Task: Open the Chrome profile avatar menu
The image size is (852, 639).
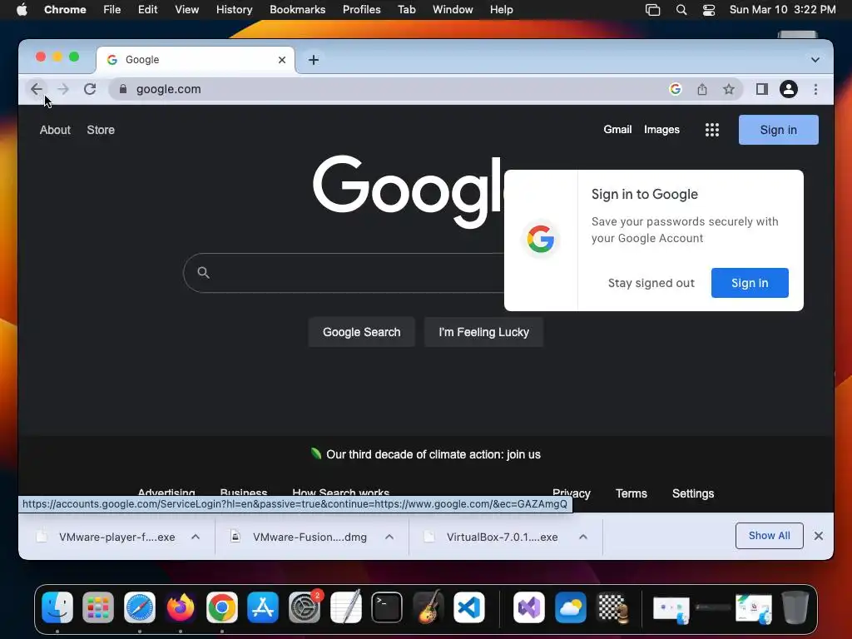Action: [789, 89]
